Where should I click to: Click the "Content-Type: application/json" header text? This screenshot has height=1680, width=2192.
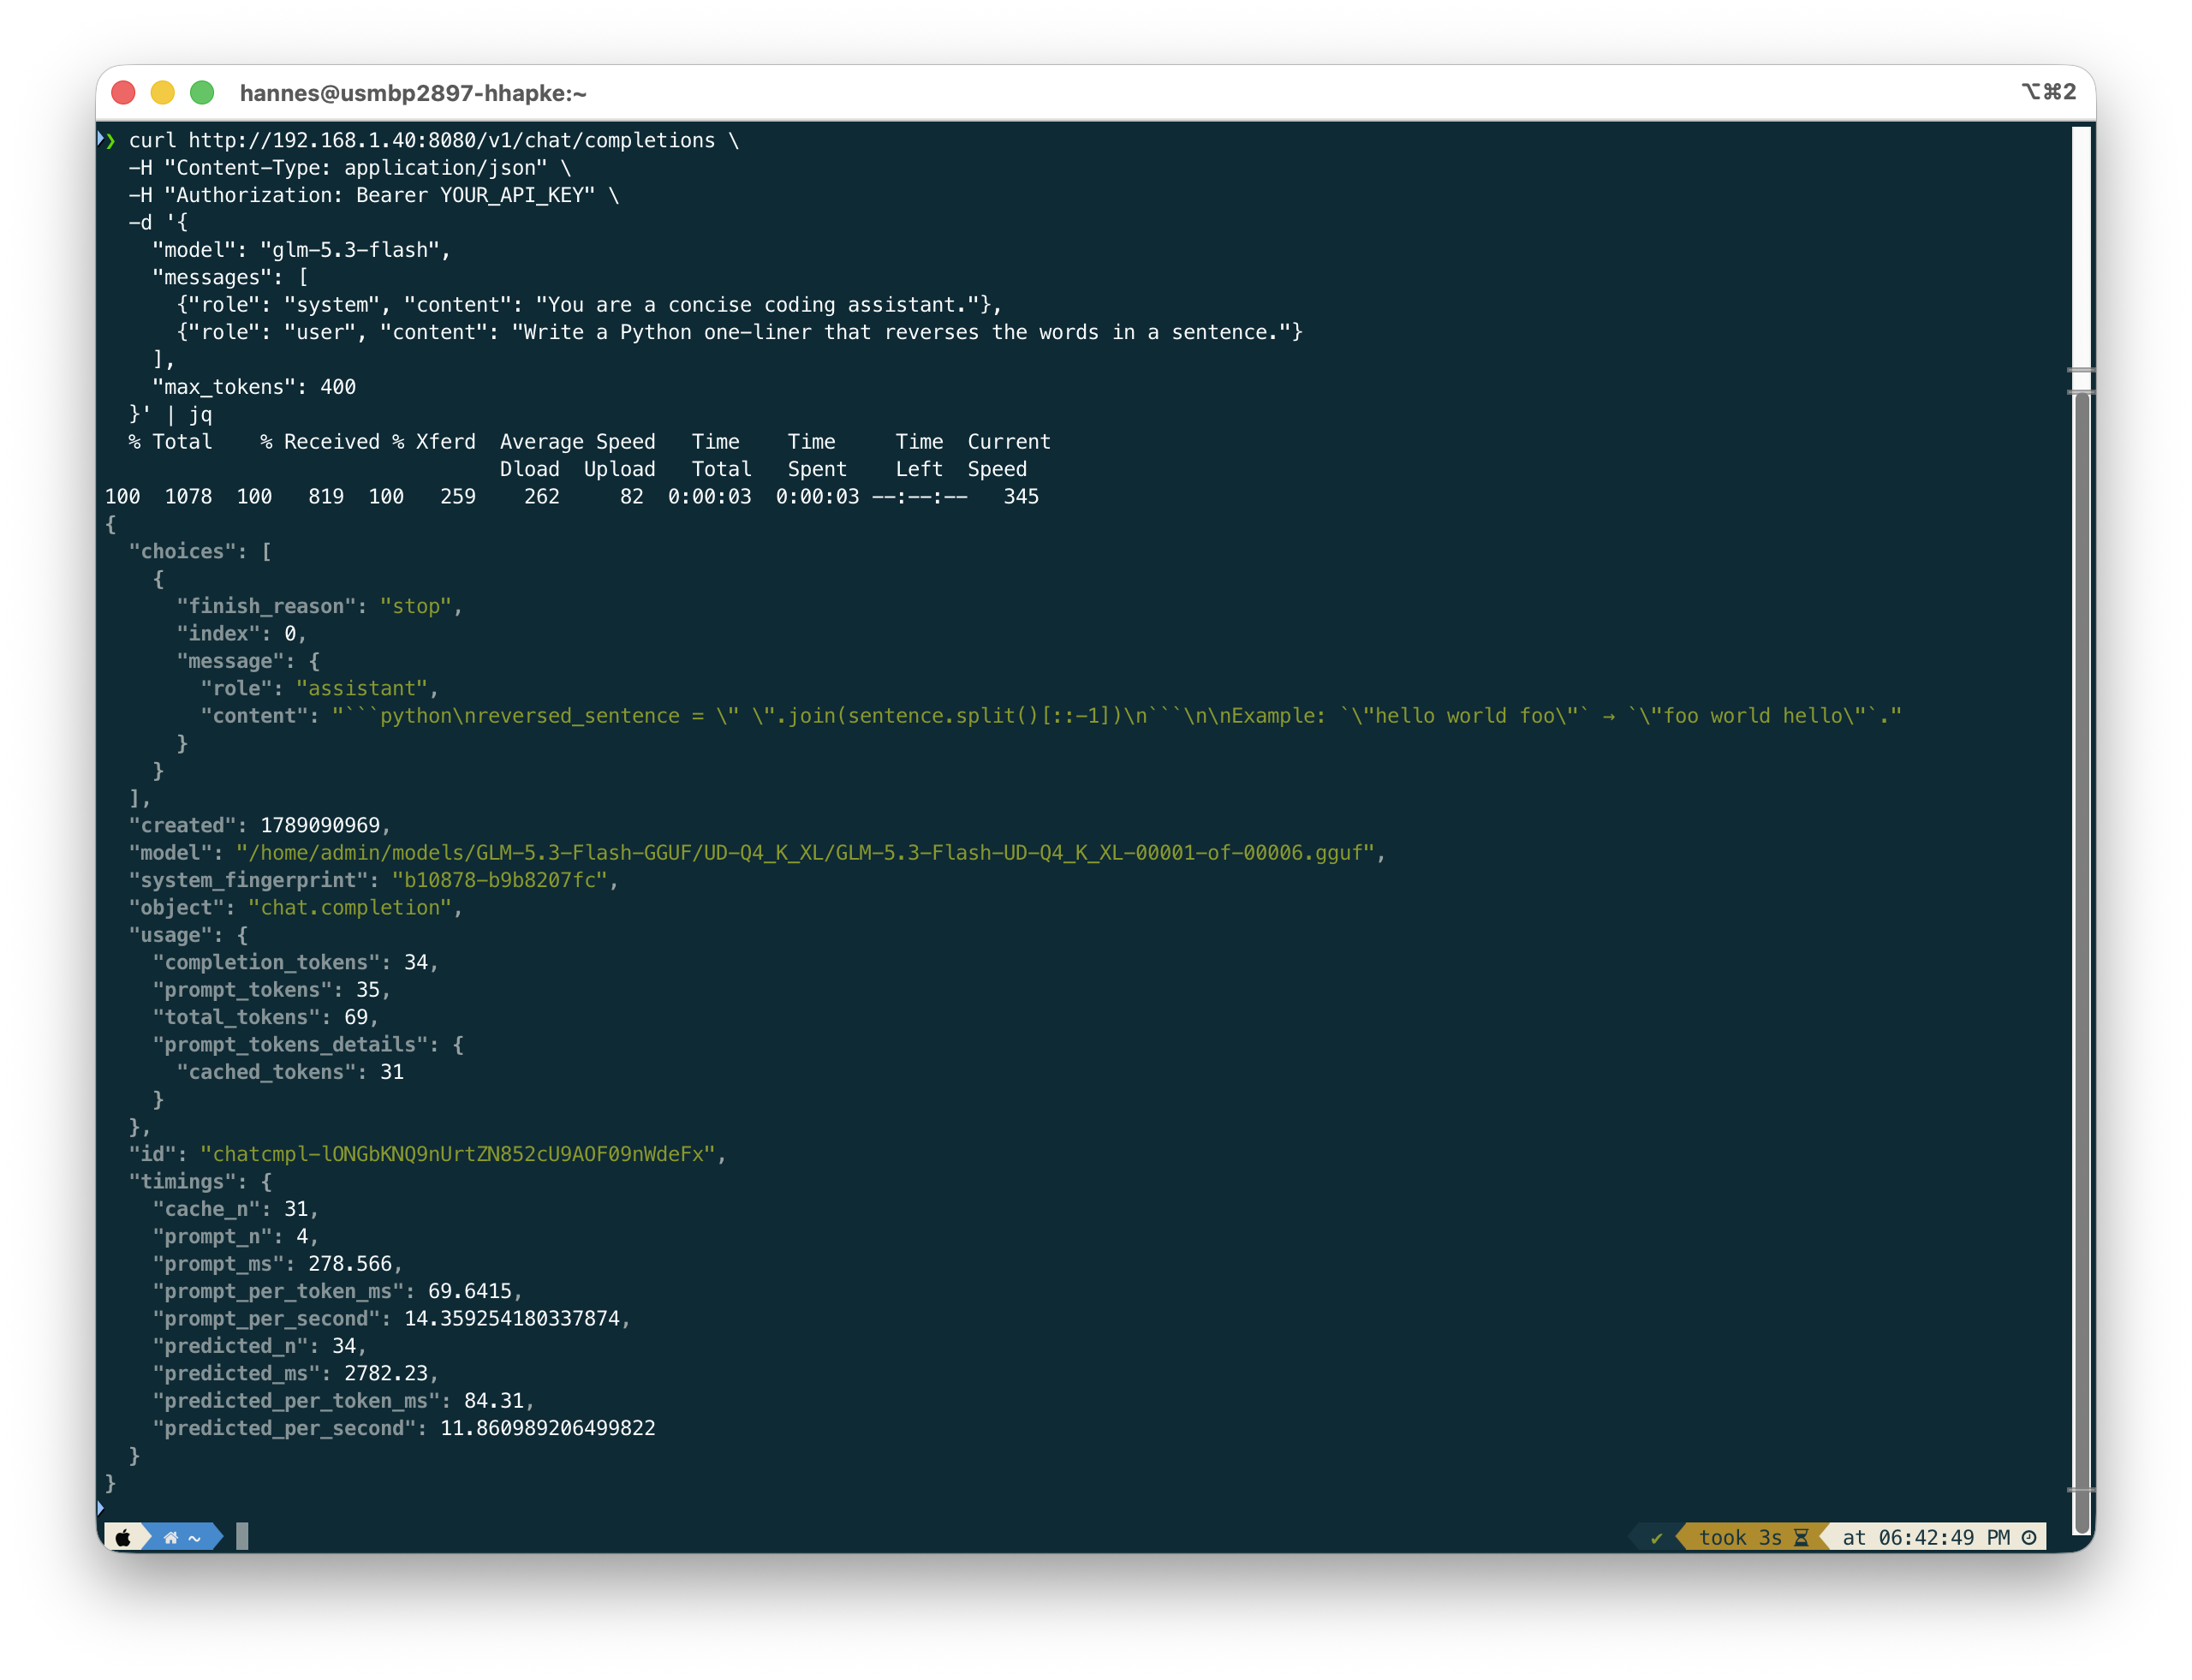[356, 168]
